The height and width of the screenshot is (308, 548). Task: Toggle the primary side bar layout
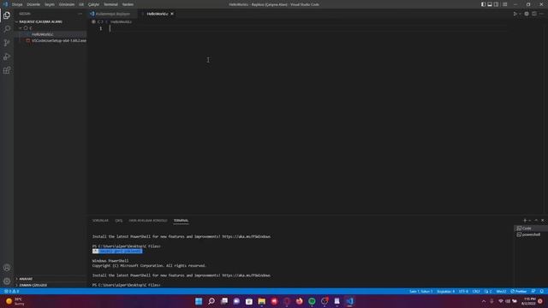[x=483, y=4]
